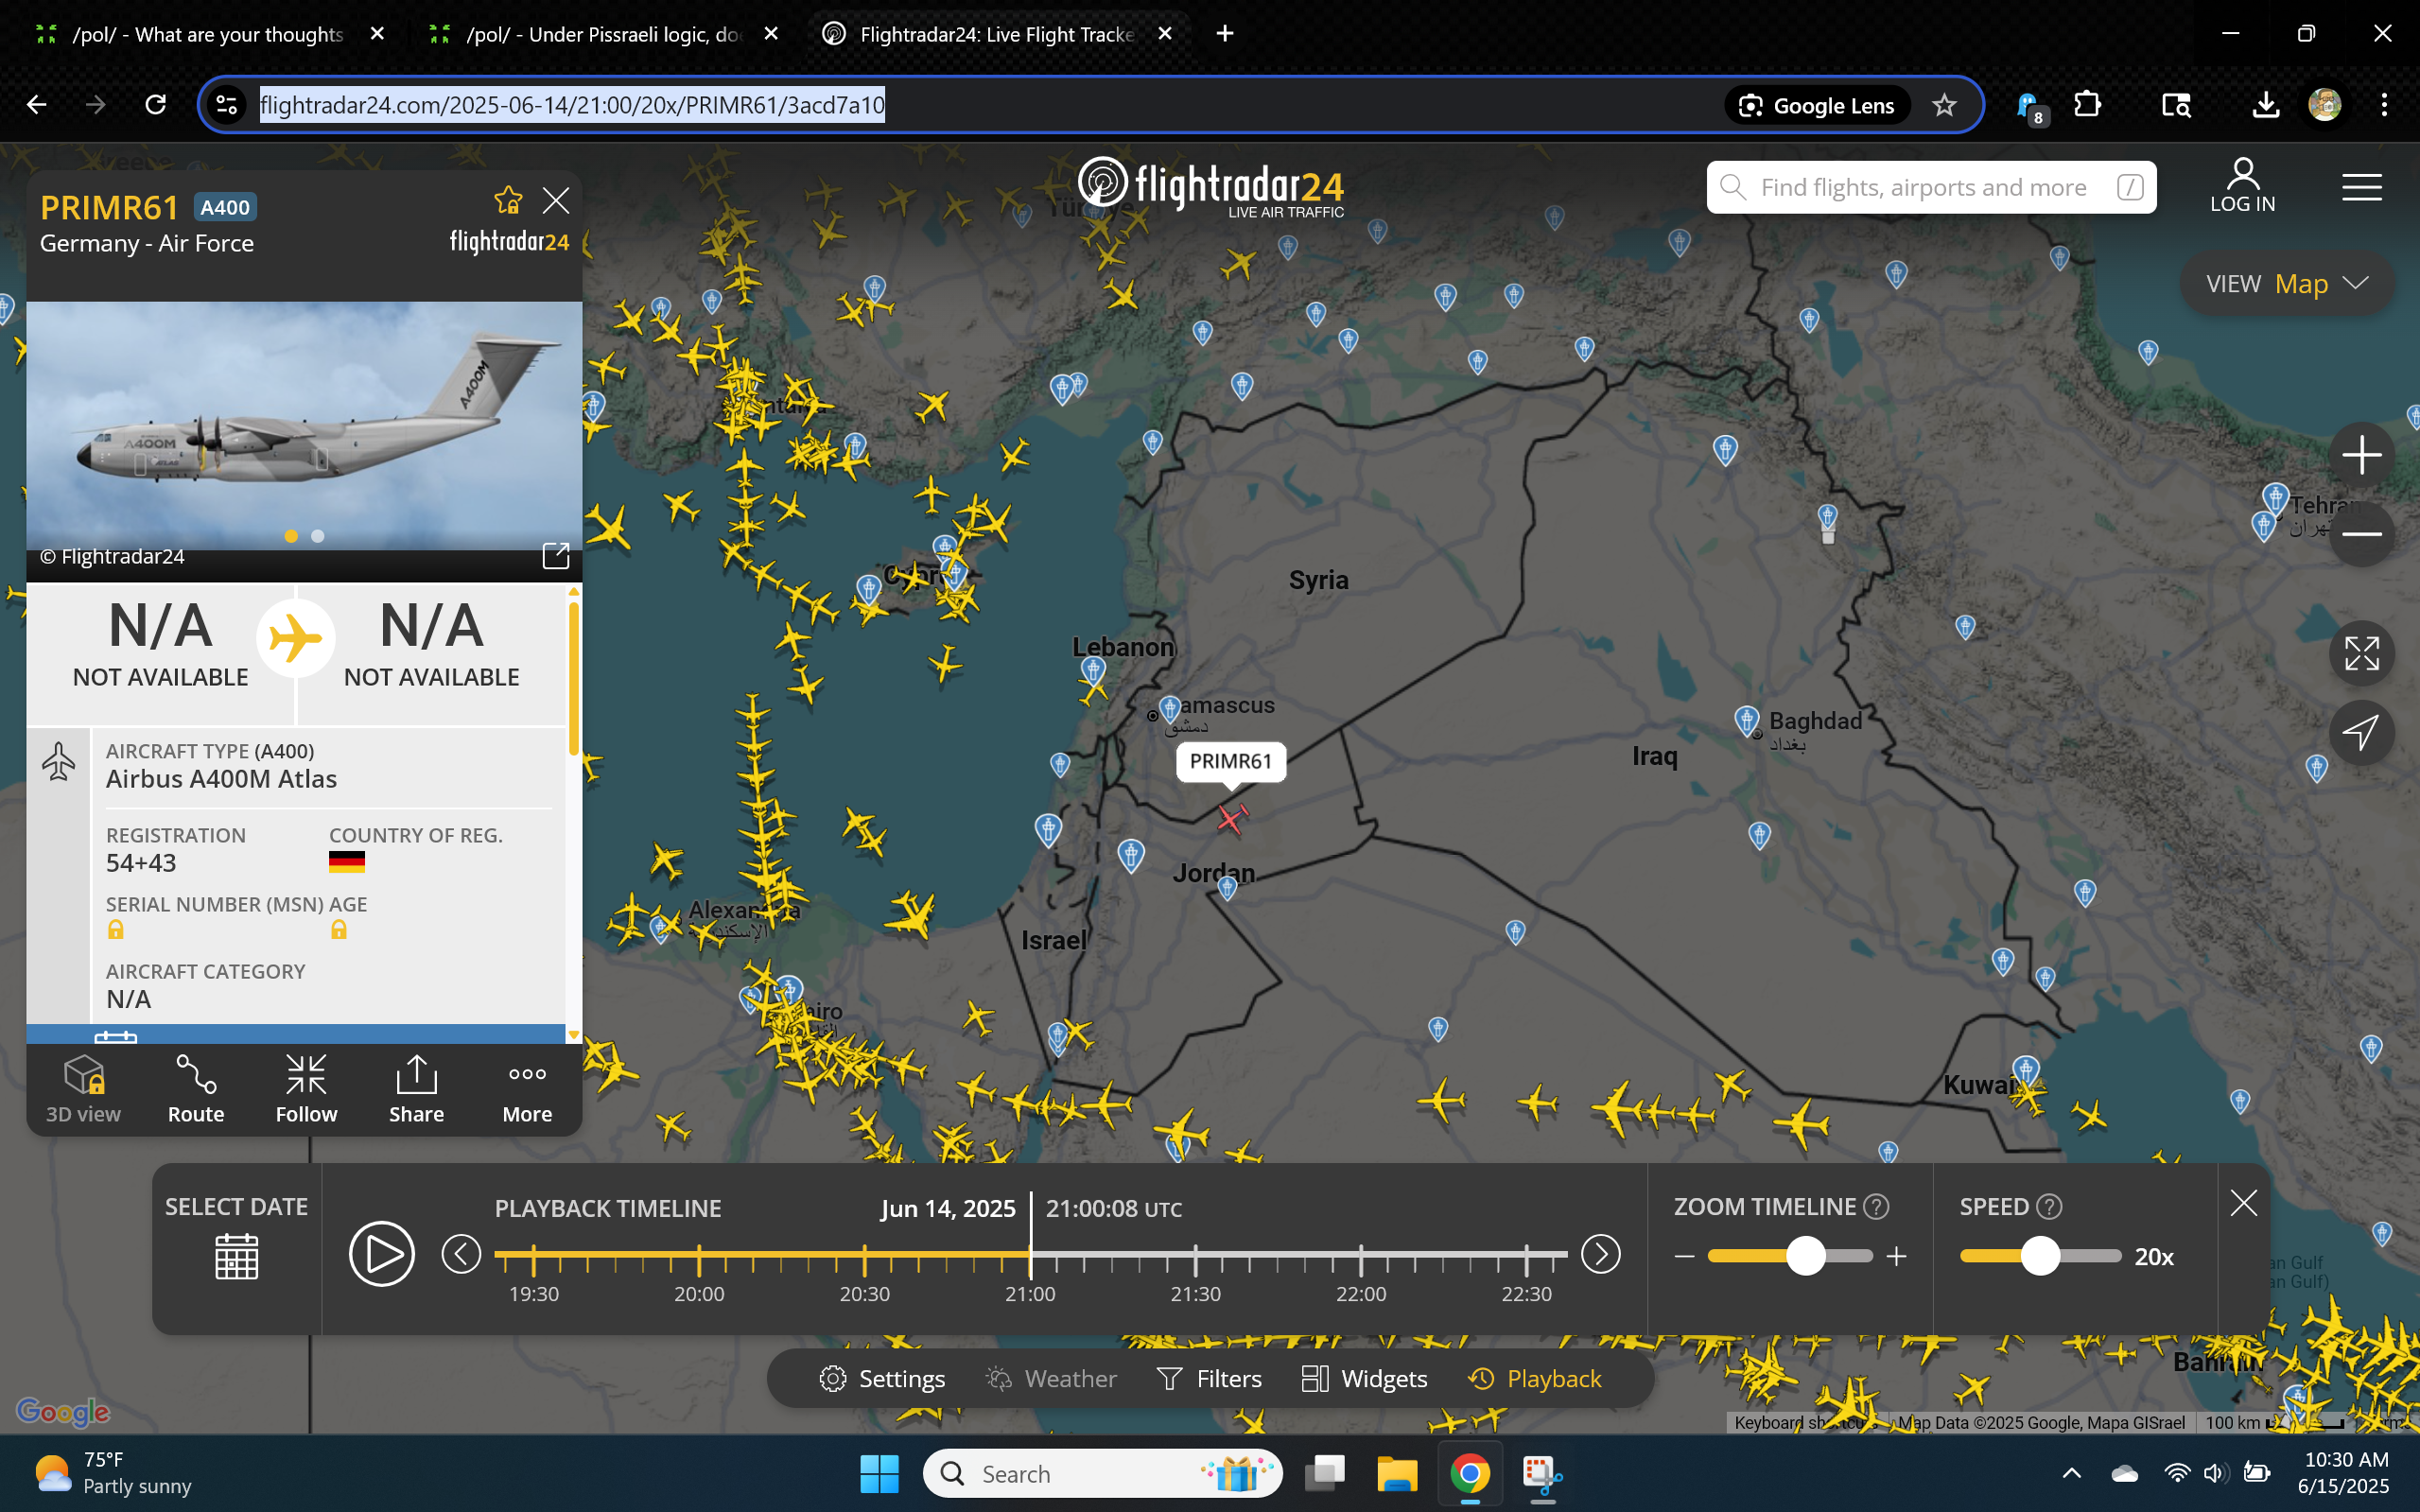Click the Baghdad airport pin

click(1746, 719)
